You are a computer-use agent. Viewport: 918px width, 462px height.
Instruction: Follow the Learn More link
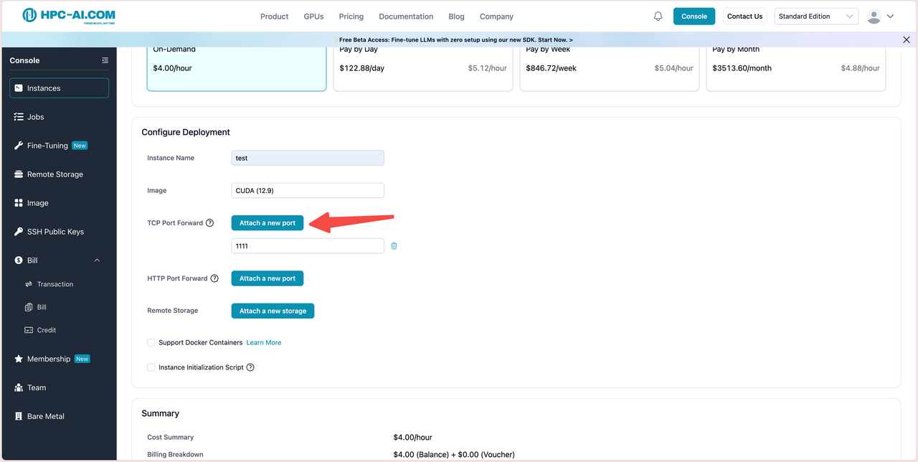pyautogui.click(x=263, y=343)
